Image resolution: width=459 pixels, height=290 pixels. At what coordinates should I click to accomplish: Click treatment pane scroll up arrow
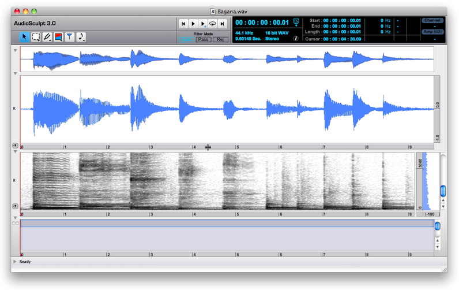tap(437, 241)
